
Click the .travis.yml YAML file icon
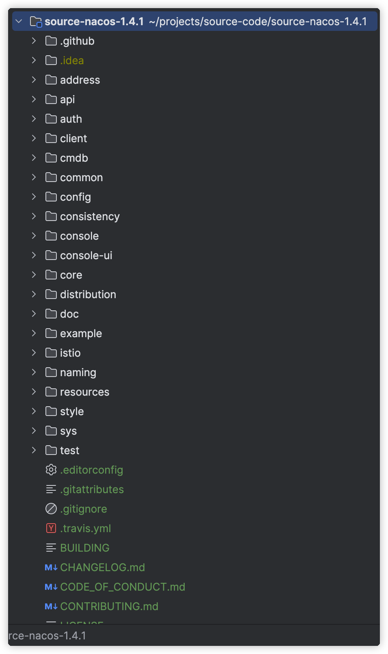(51, 528)
